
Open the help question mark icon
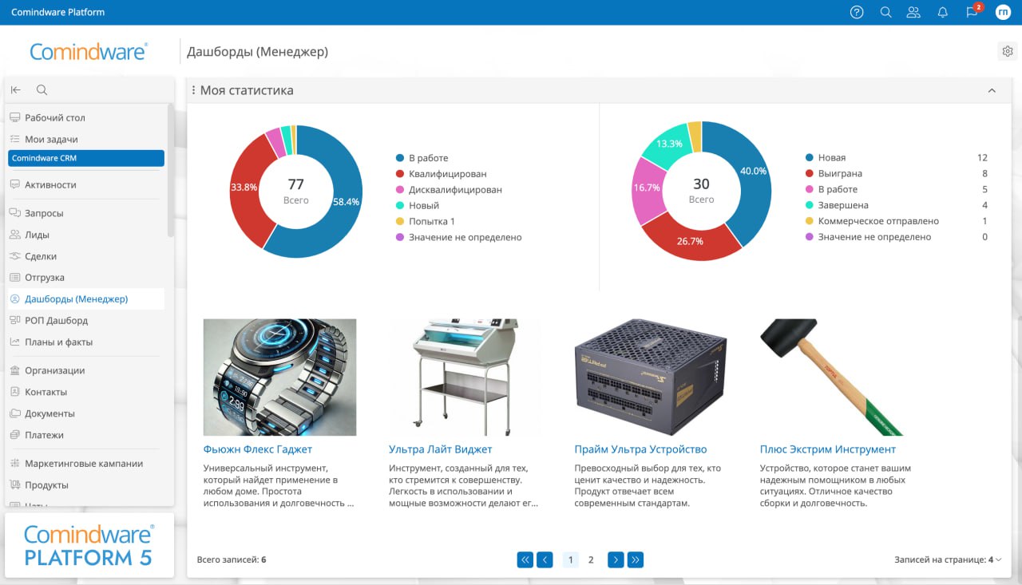(x=857, y=12)
